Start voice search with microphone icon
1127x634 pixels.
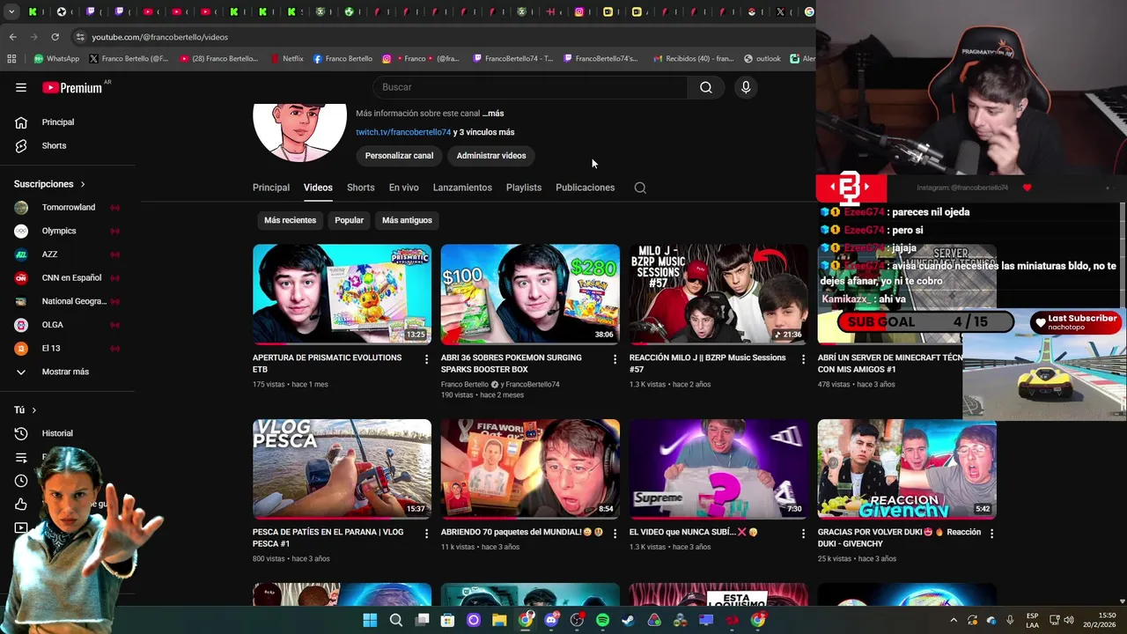click(x=746, y=87)
